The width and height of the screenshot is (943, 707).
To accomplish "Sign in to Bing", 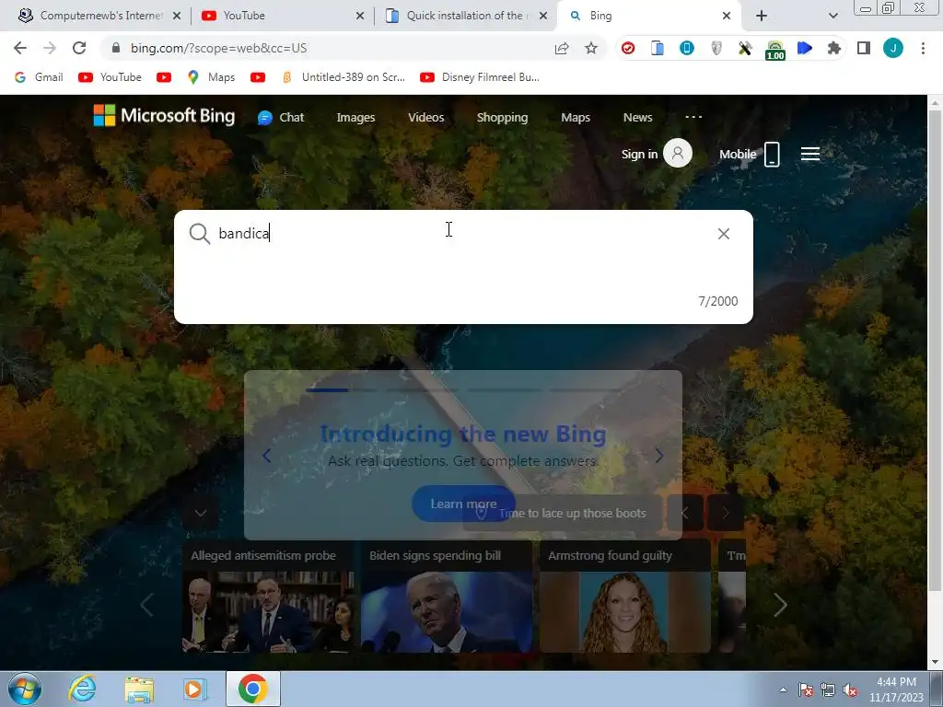I will pos(656,154).
